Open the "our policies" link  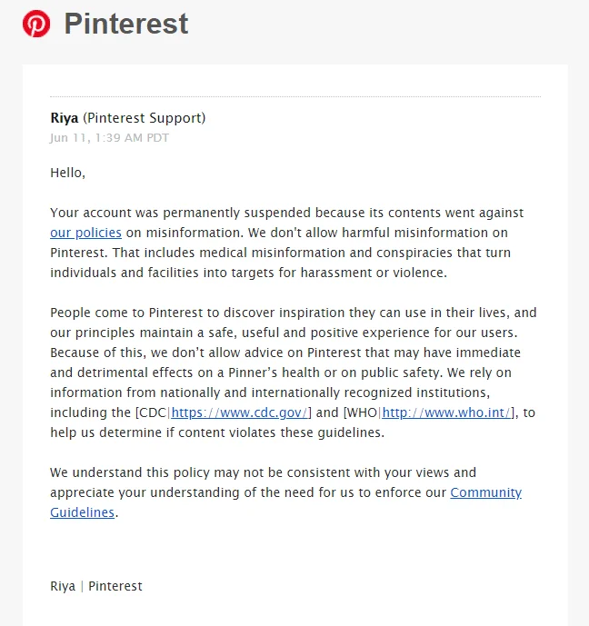[x=85, y=233]
